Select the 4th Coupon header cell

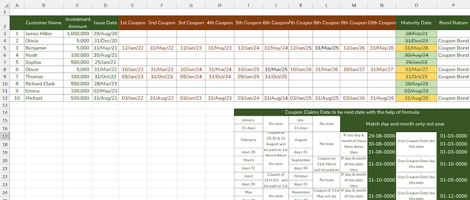click(219, 22)
